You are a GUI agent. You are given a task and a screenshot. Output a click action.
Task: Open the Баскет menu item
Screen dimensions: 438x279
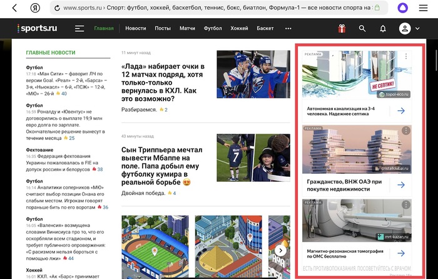pos(265,28)
